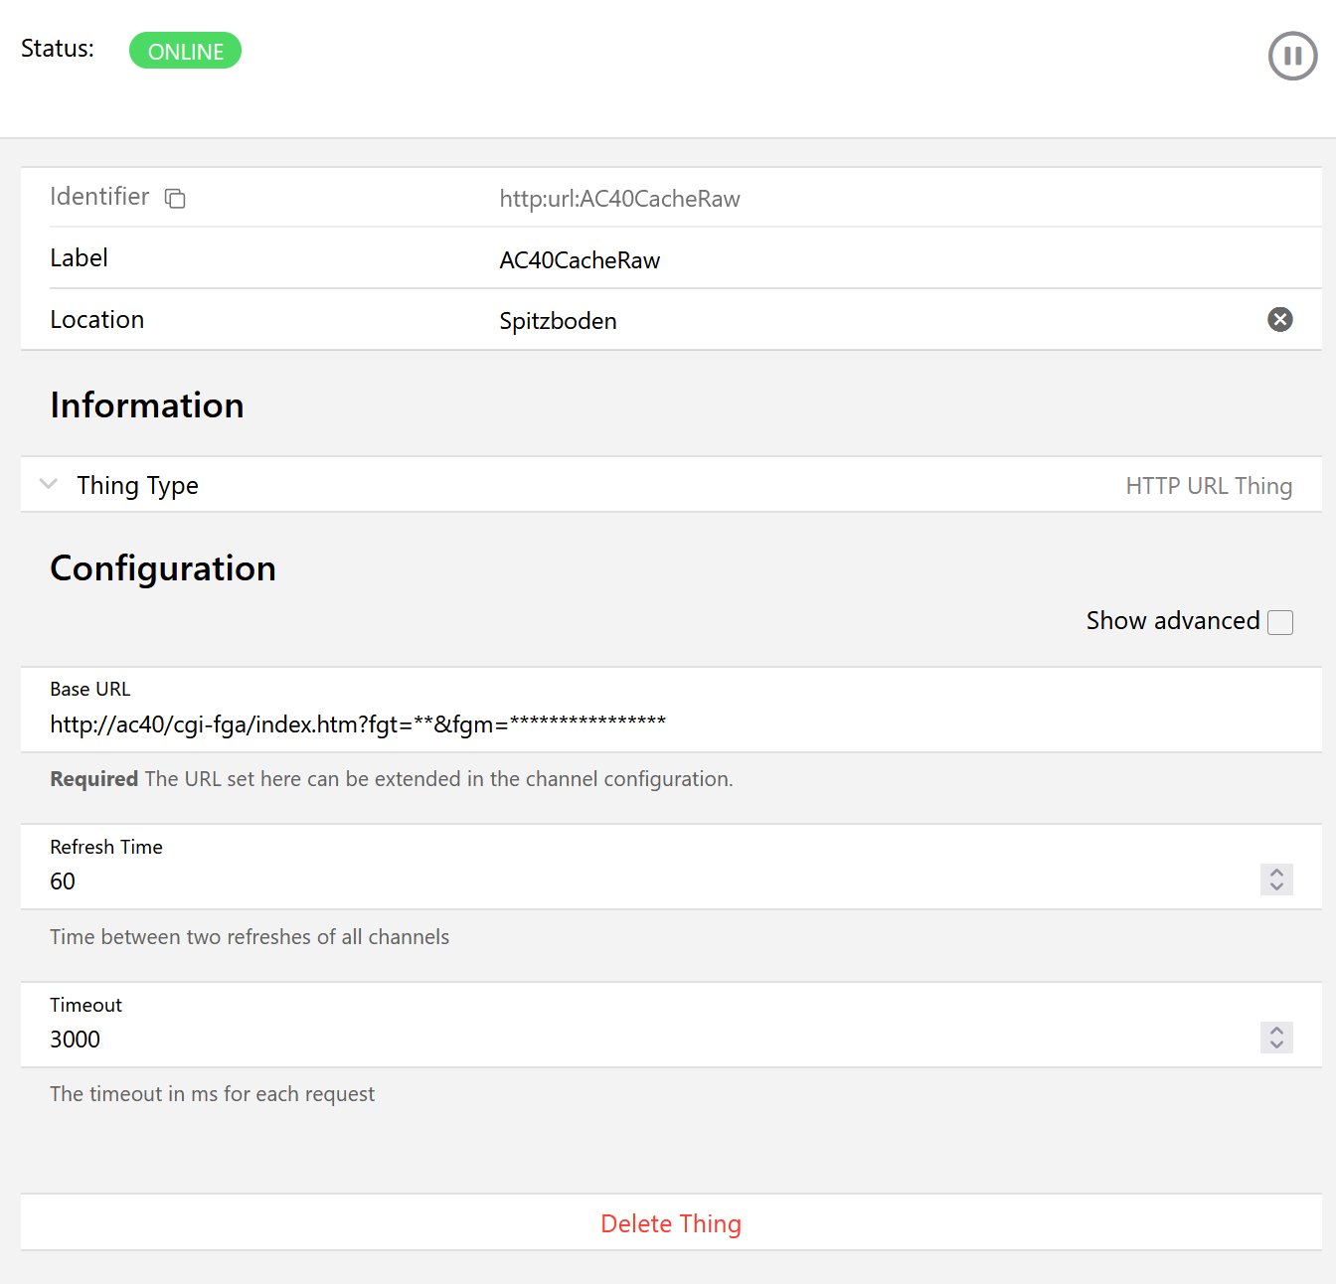This screenshot has height=1284, width=1336.
Task: Click the Identifier row label
Action: pos(99,197)
